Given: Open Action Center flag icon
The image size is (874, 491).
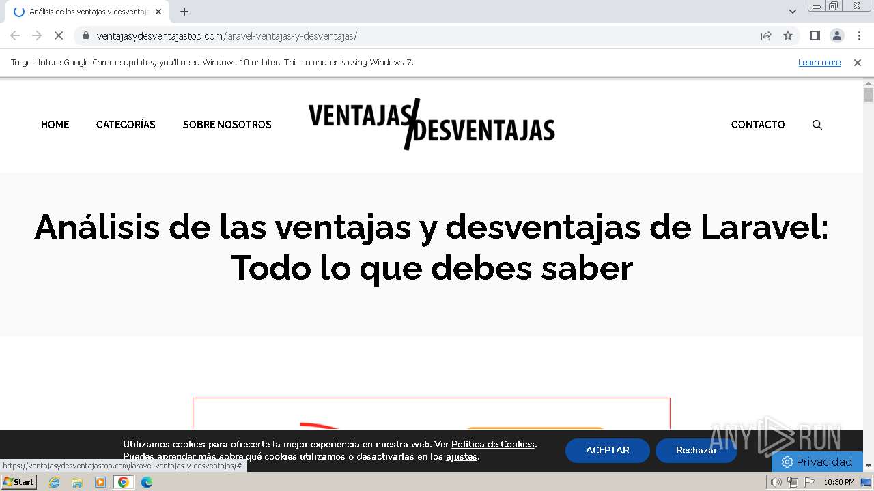Looking at the screenshot, I should (809, 482).
